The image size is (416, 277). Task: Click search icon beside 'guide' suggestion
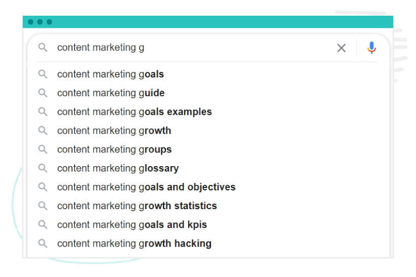click(x=43, y=93)
